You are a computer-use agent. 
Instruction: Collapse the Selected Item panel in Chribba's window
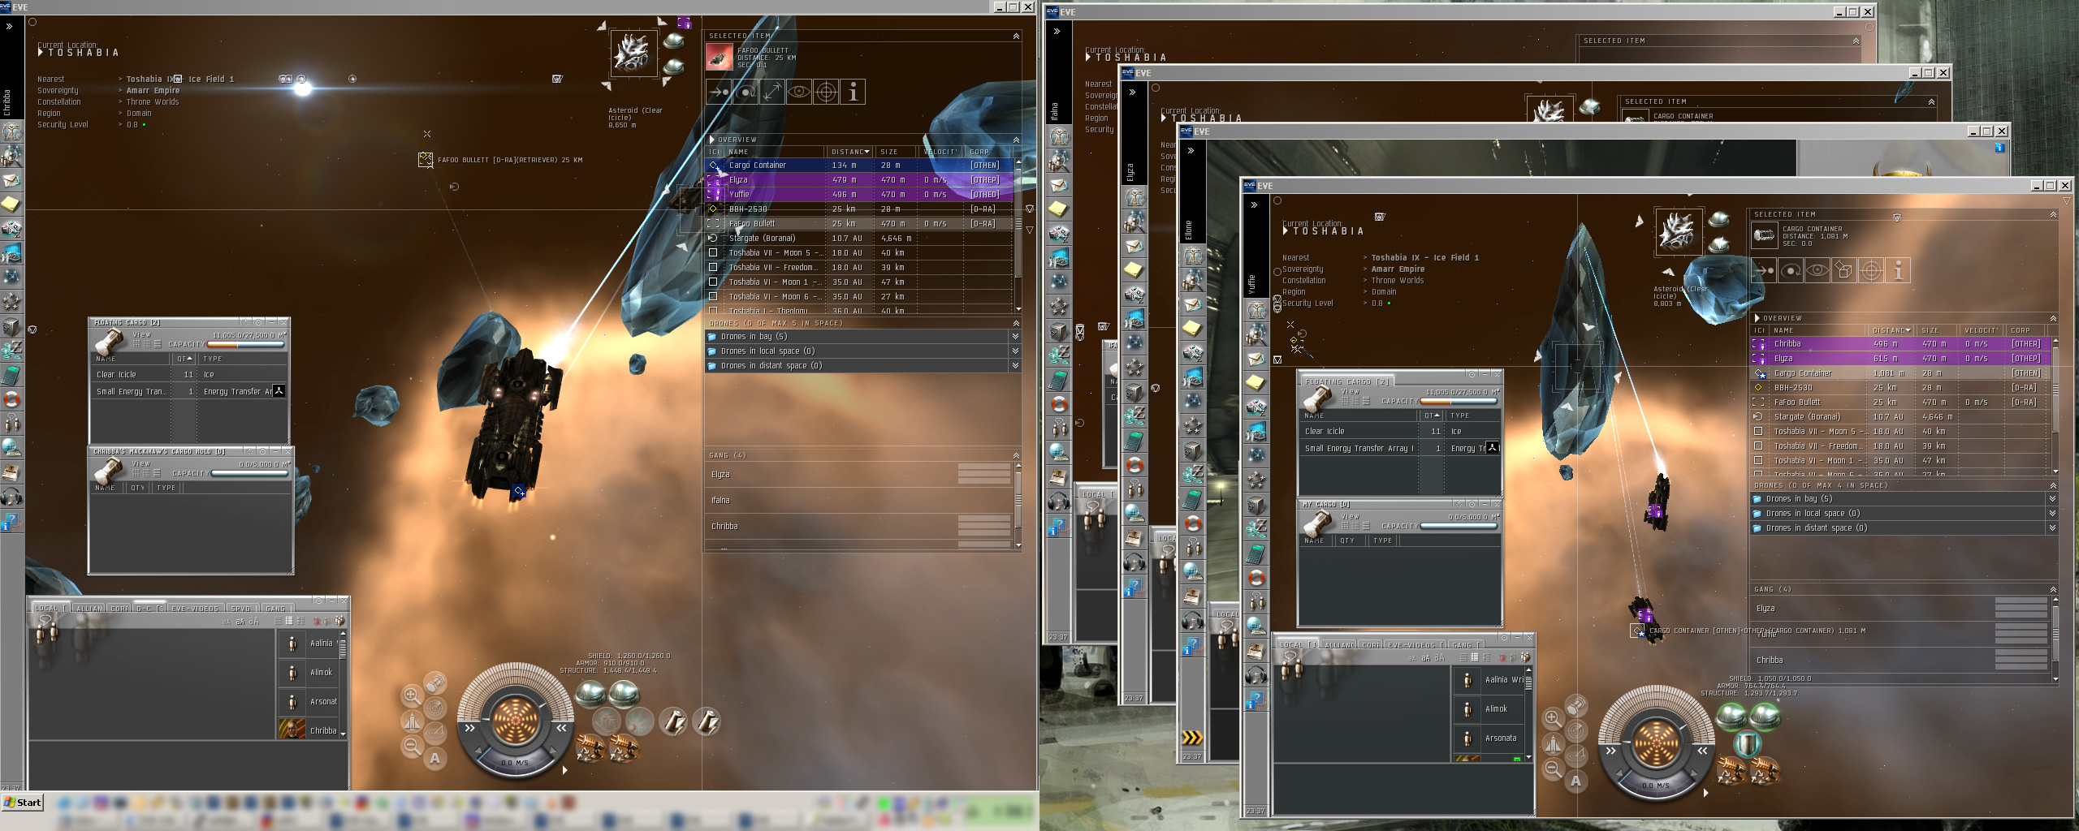pos(1016,36)
